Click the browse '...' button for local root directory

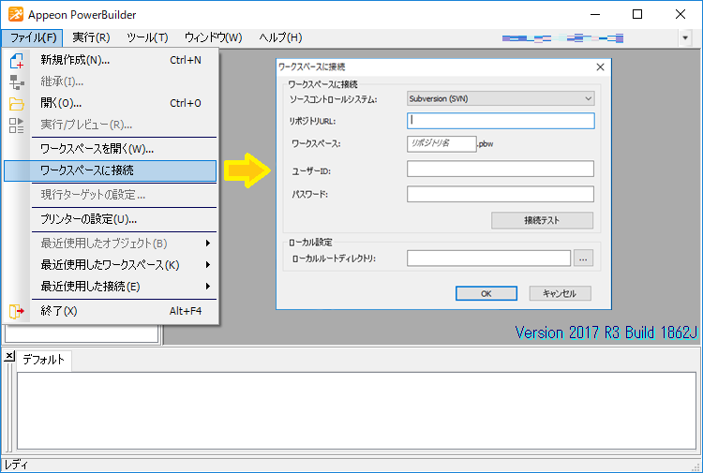pos(584,259)
